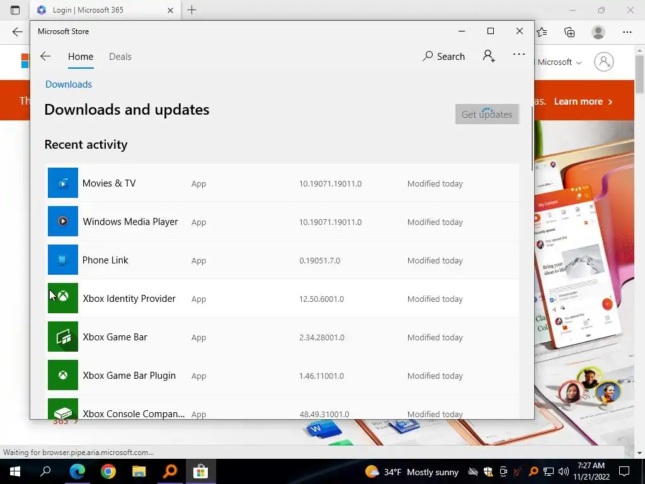Click the Get updates button
Viewport: 645px width, 484px height.
pyautogui.click(x=487, y=114)
